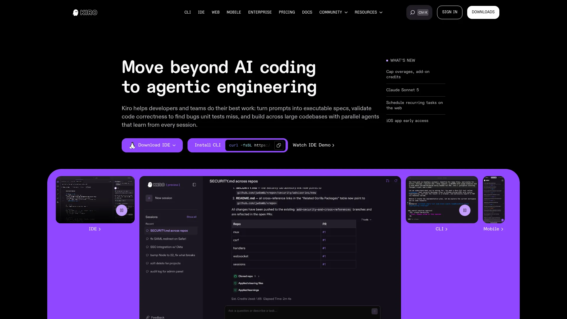Click the plus icon for New session
The image size is (567, 319).
pyautogui.click(x=149, y=198)
